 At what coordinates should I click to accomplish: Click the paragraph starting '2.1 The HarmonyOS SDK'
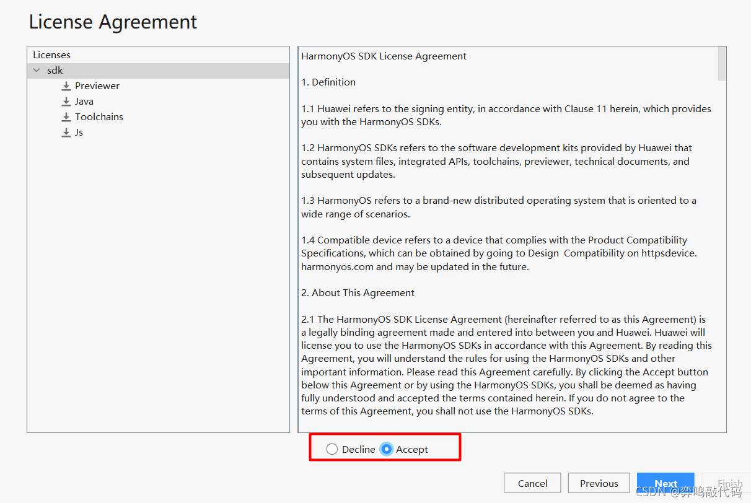(507, 365)
